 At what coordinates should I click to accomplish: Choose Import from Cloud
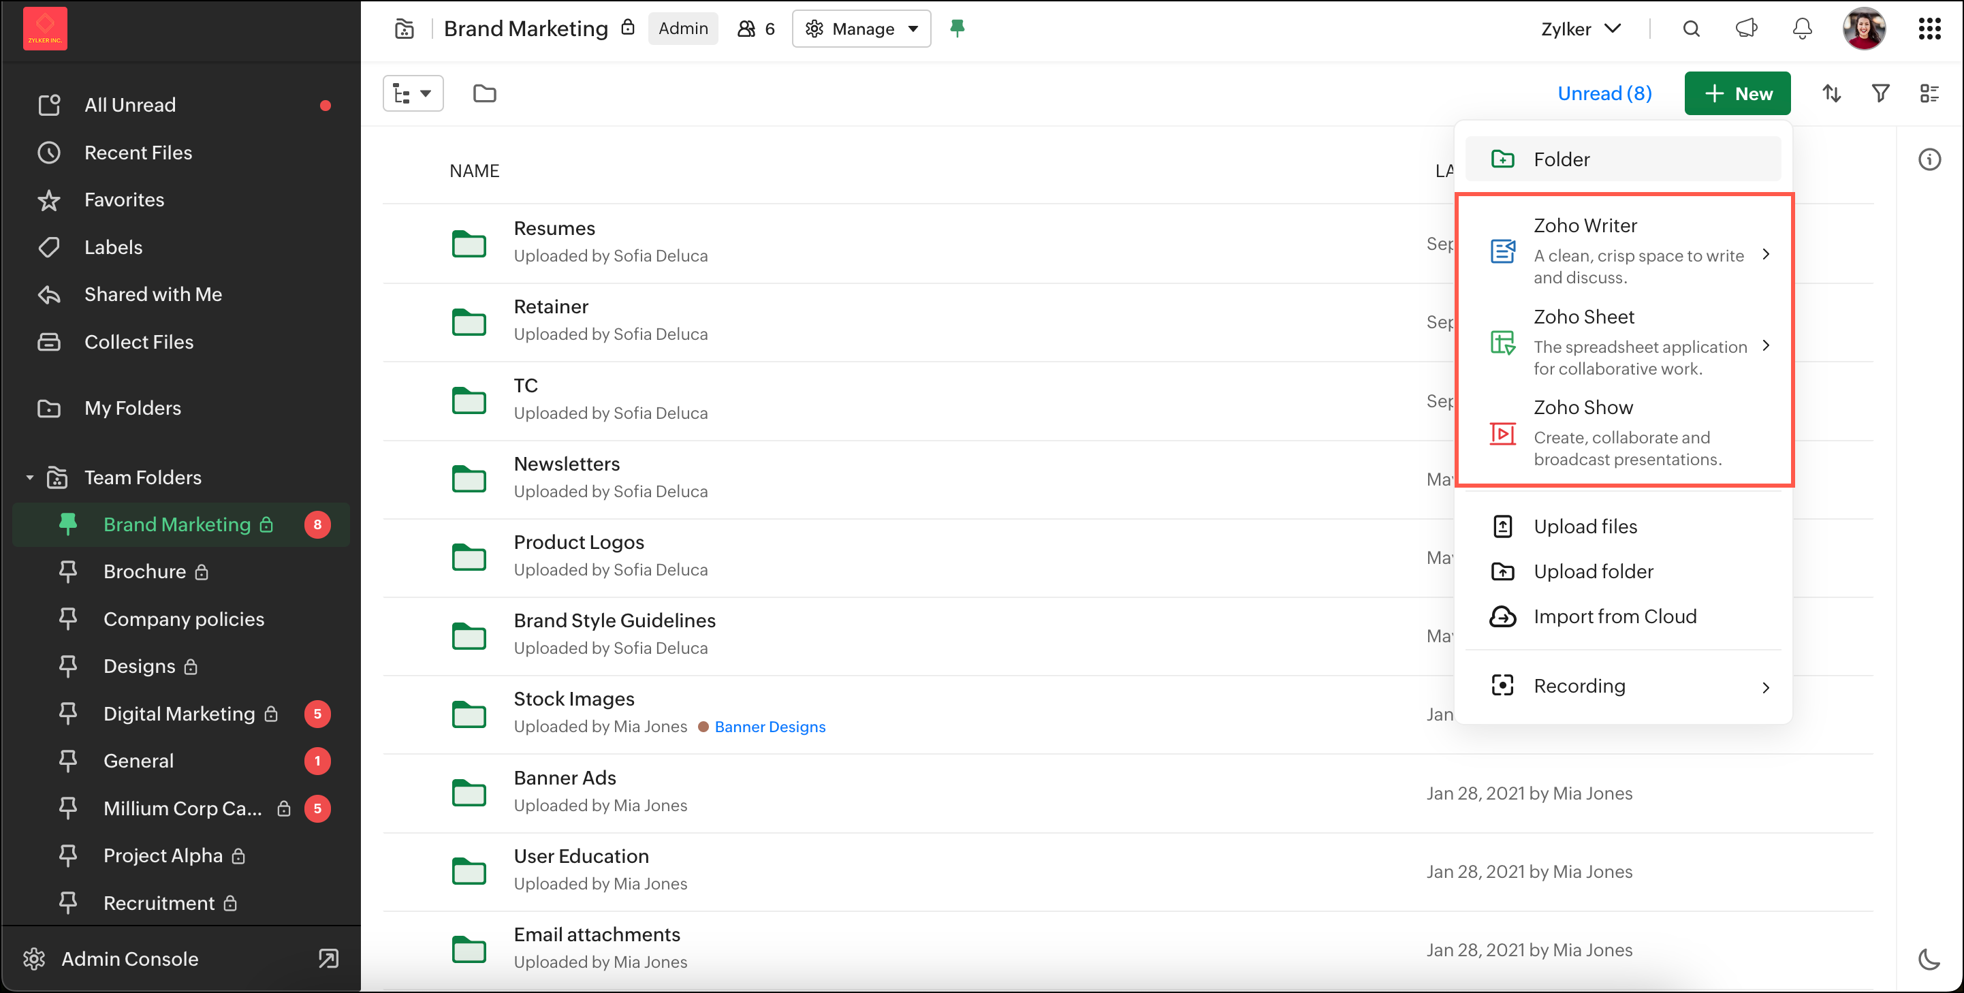tap(1622, 616)
